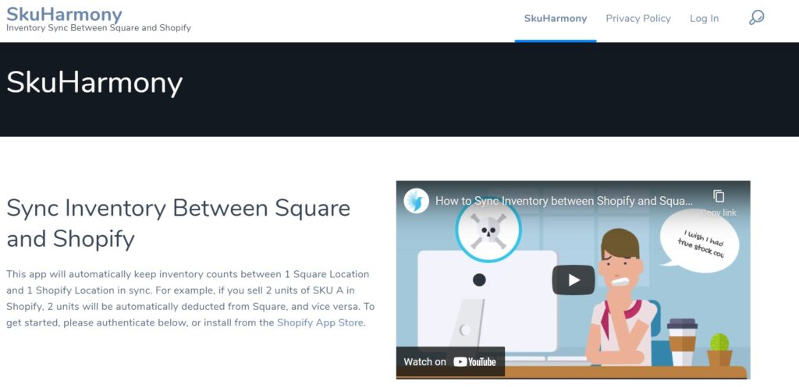Image resolution: width=799 pixels, height=387 pixels.
Task: Play the YouTube video
Action: tap(574, 280)
